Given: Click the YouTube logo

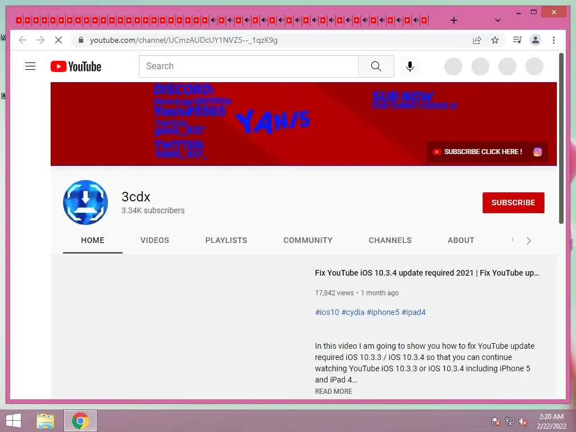Looking at the screenshot, I should [x=76, y=66].
